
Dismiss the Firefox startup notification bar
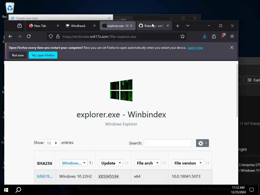[232, 47]
